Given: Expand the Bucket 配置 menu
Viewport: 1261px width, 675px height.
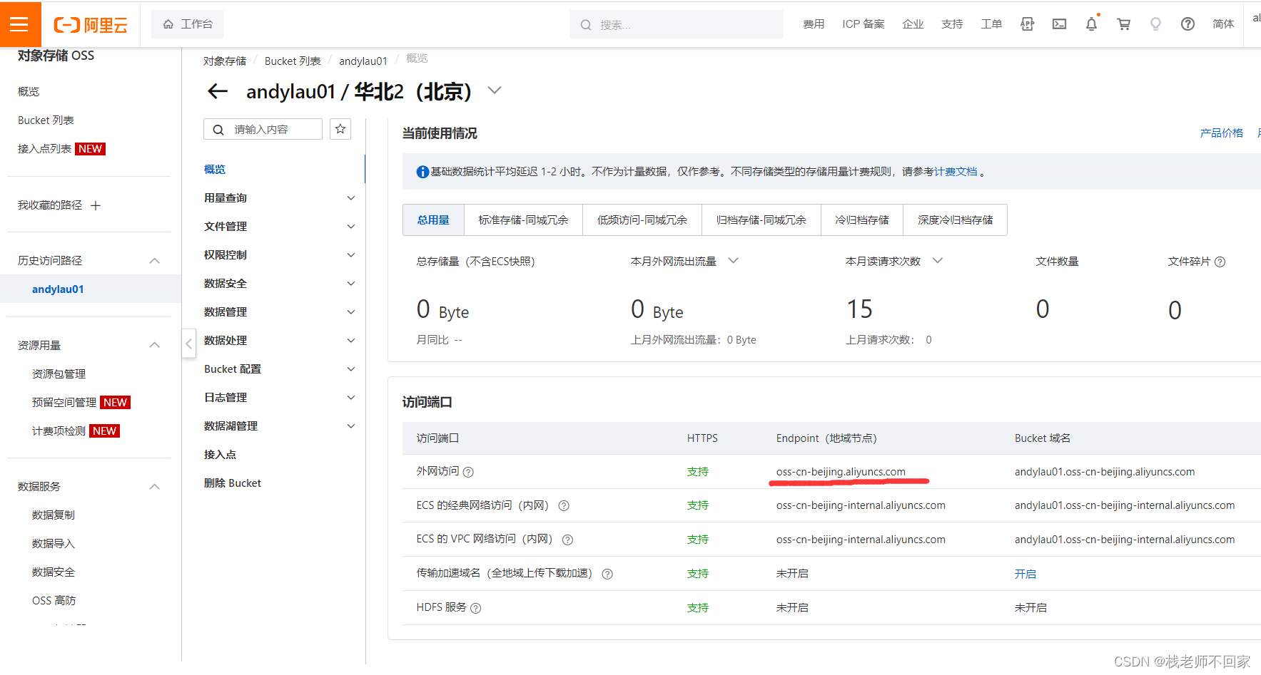Looking at the screenshot, I should 351,369.
